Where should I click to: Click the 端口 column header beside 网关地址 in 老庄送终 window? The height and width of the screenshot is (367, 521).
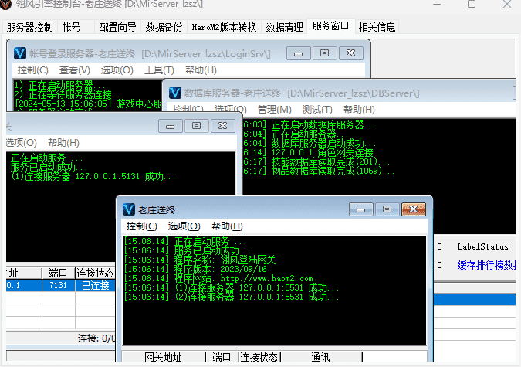point(222,357)
